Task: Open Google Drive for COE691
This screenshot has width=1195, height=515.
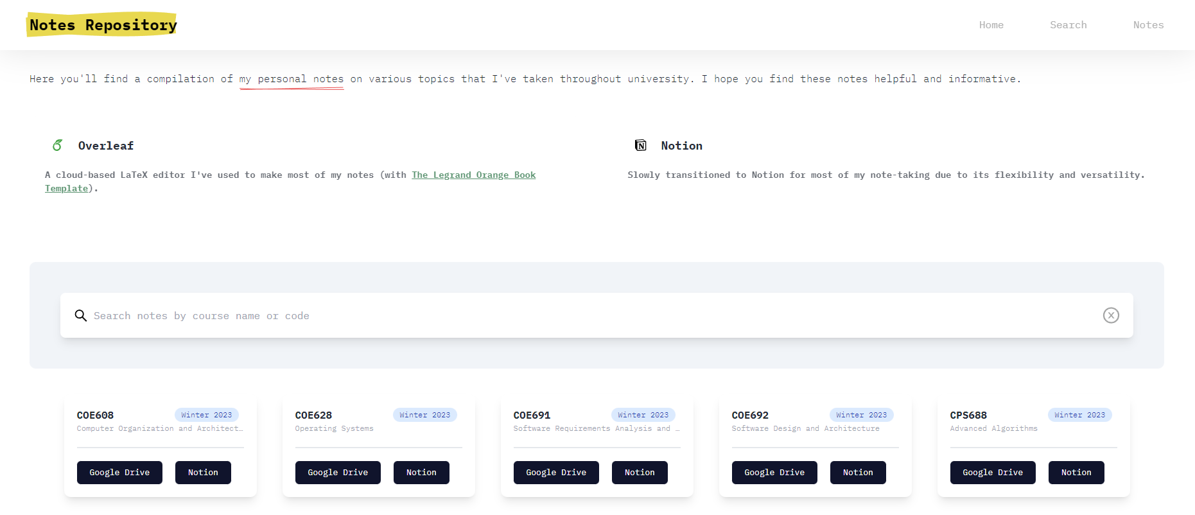Action: point(556,473)
